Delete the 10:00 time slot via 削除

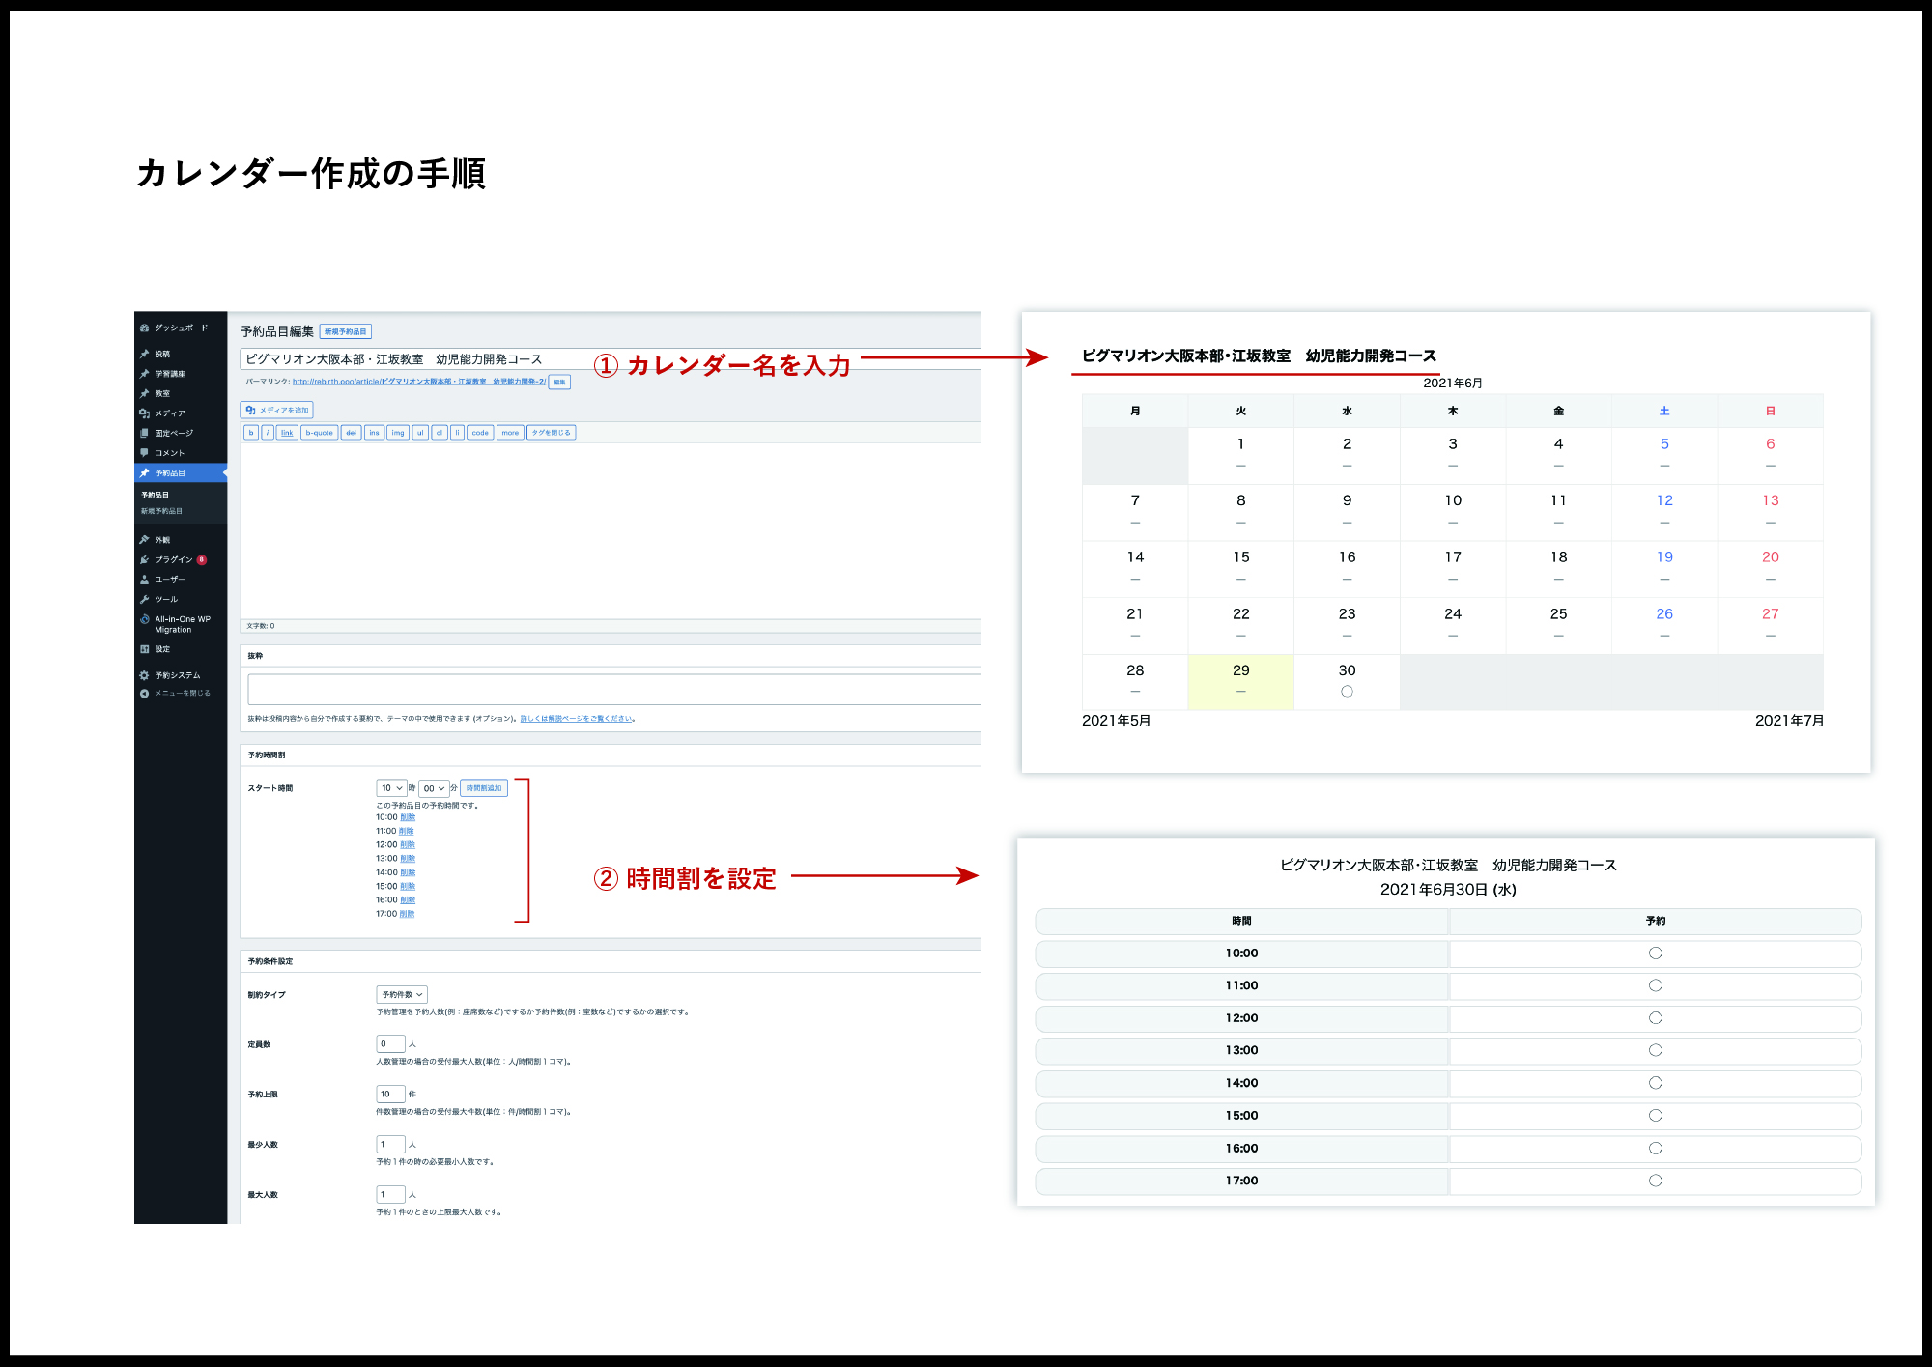point(408,817)
